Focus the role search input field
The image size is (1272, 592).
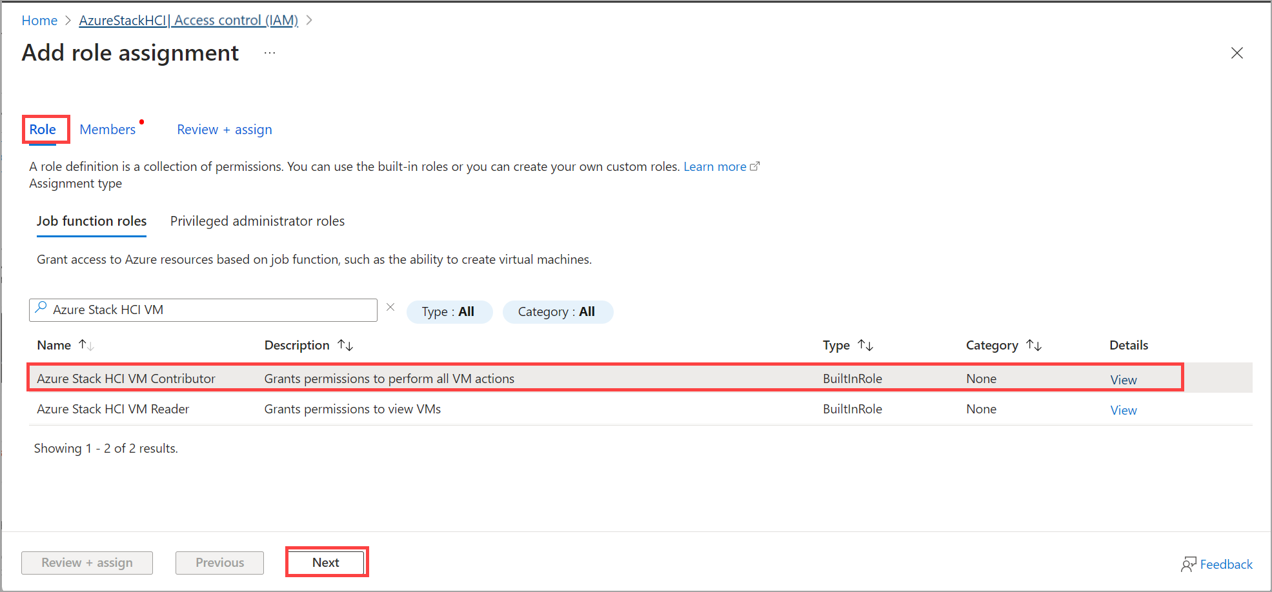(203, 310)
